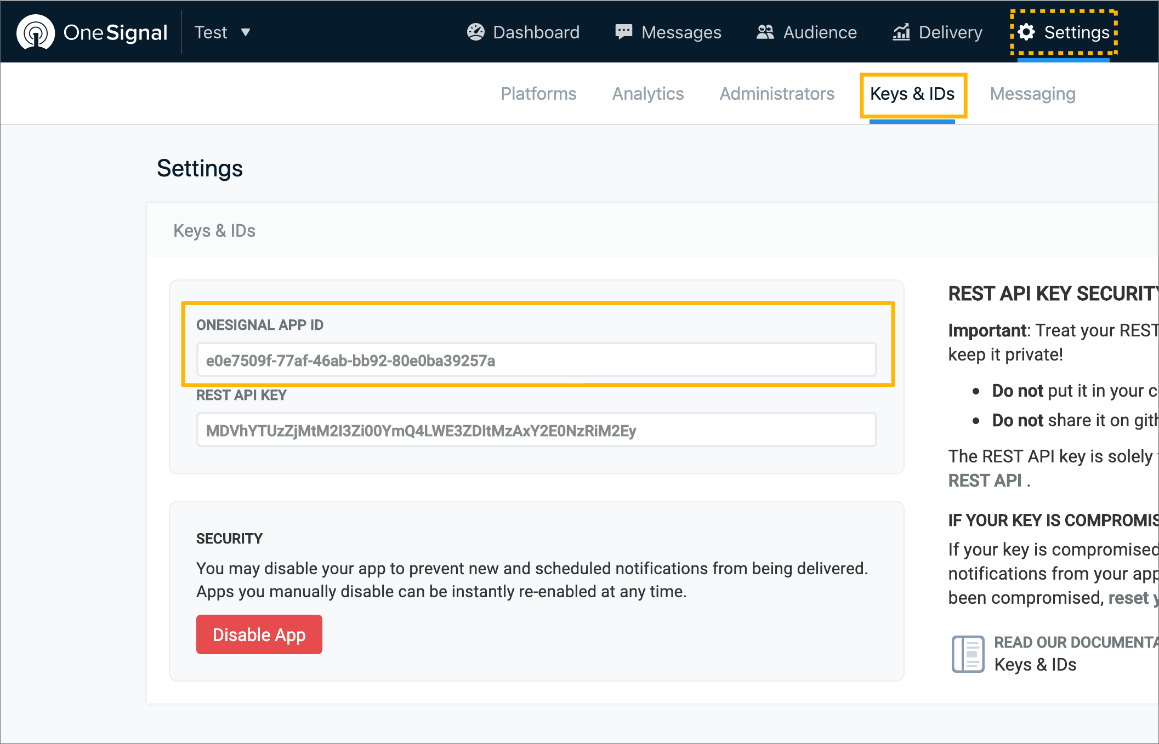Open the Dashboard menu

523,32
